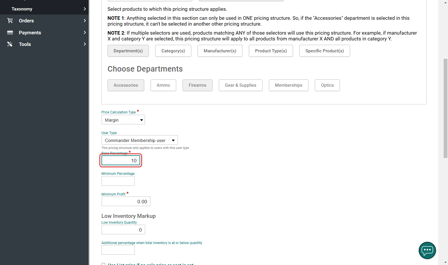Expand the Taxonomy menu chevron
The image size is (448, 265).
pyautogui.click(x=85, y=9)
